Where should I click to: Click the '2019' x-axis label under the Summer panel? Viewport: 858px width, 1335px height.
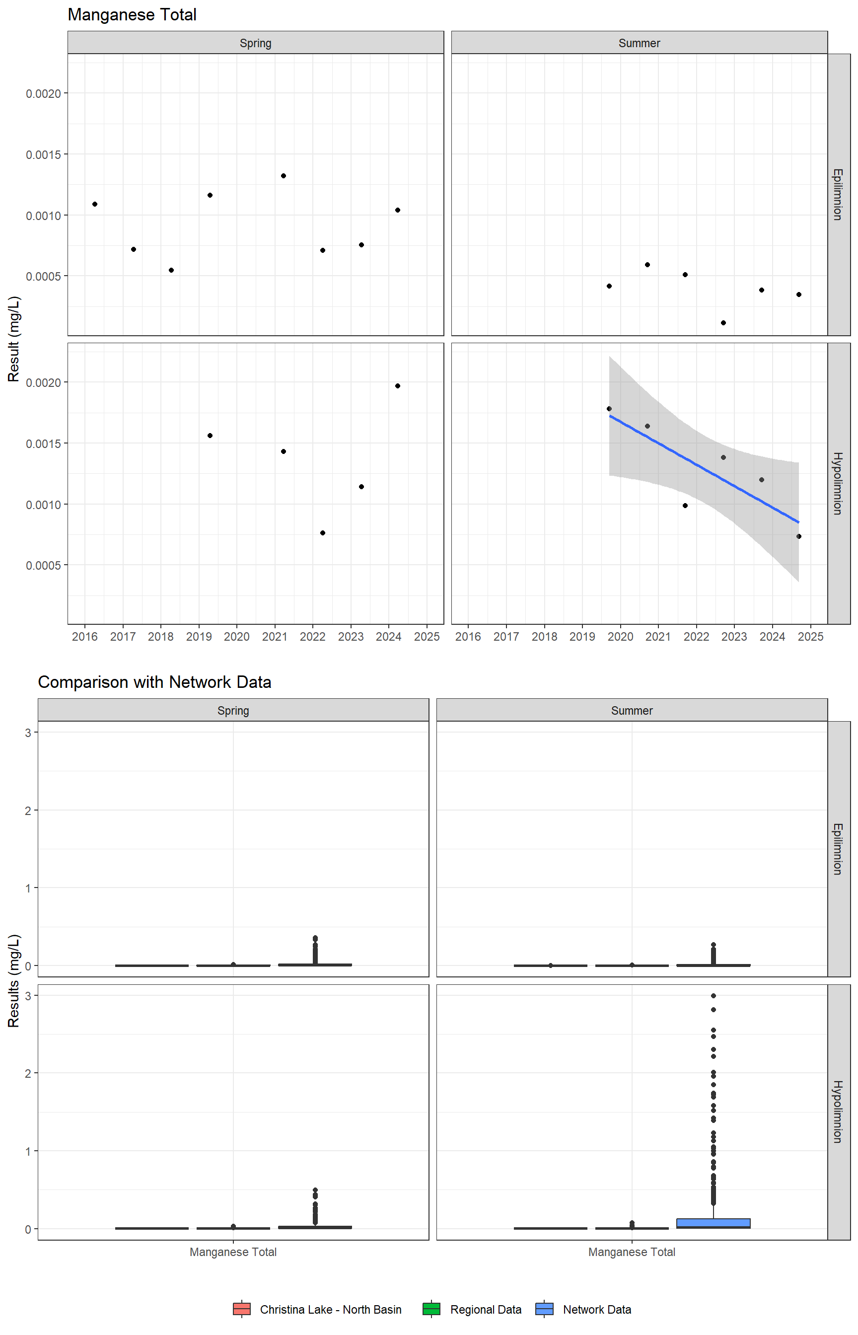point(582,636)
